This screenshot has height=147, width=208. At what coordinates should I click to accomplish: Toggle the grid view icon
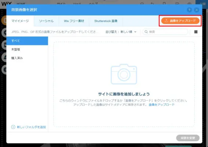point(196,32)
